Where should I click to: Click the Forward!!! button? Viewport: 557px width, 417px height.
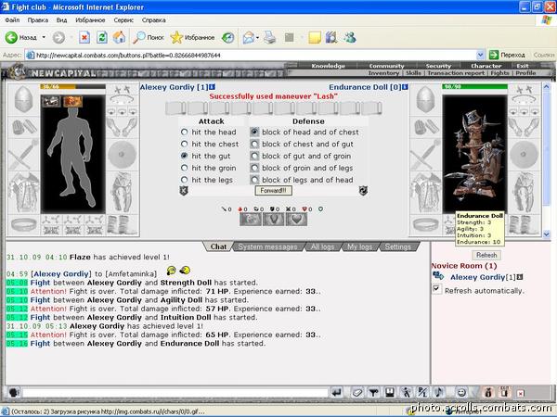(273, 190)
